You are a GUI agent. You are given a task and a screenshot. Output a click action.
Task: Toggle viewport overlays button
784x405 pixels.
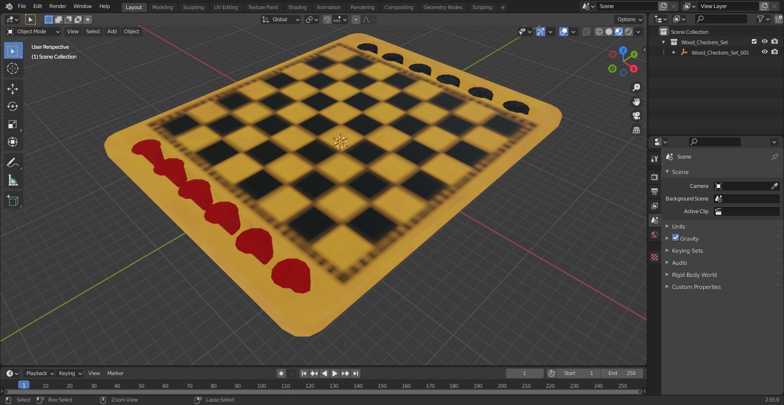click(564, 32)
